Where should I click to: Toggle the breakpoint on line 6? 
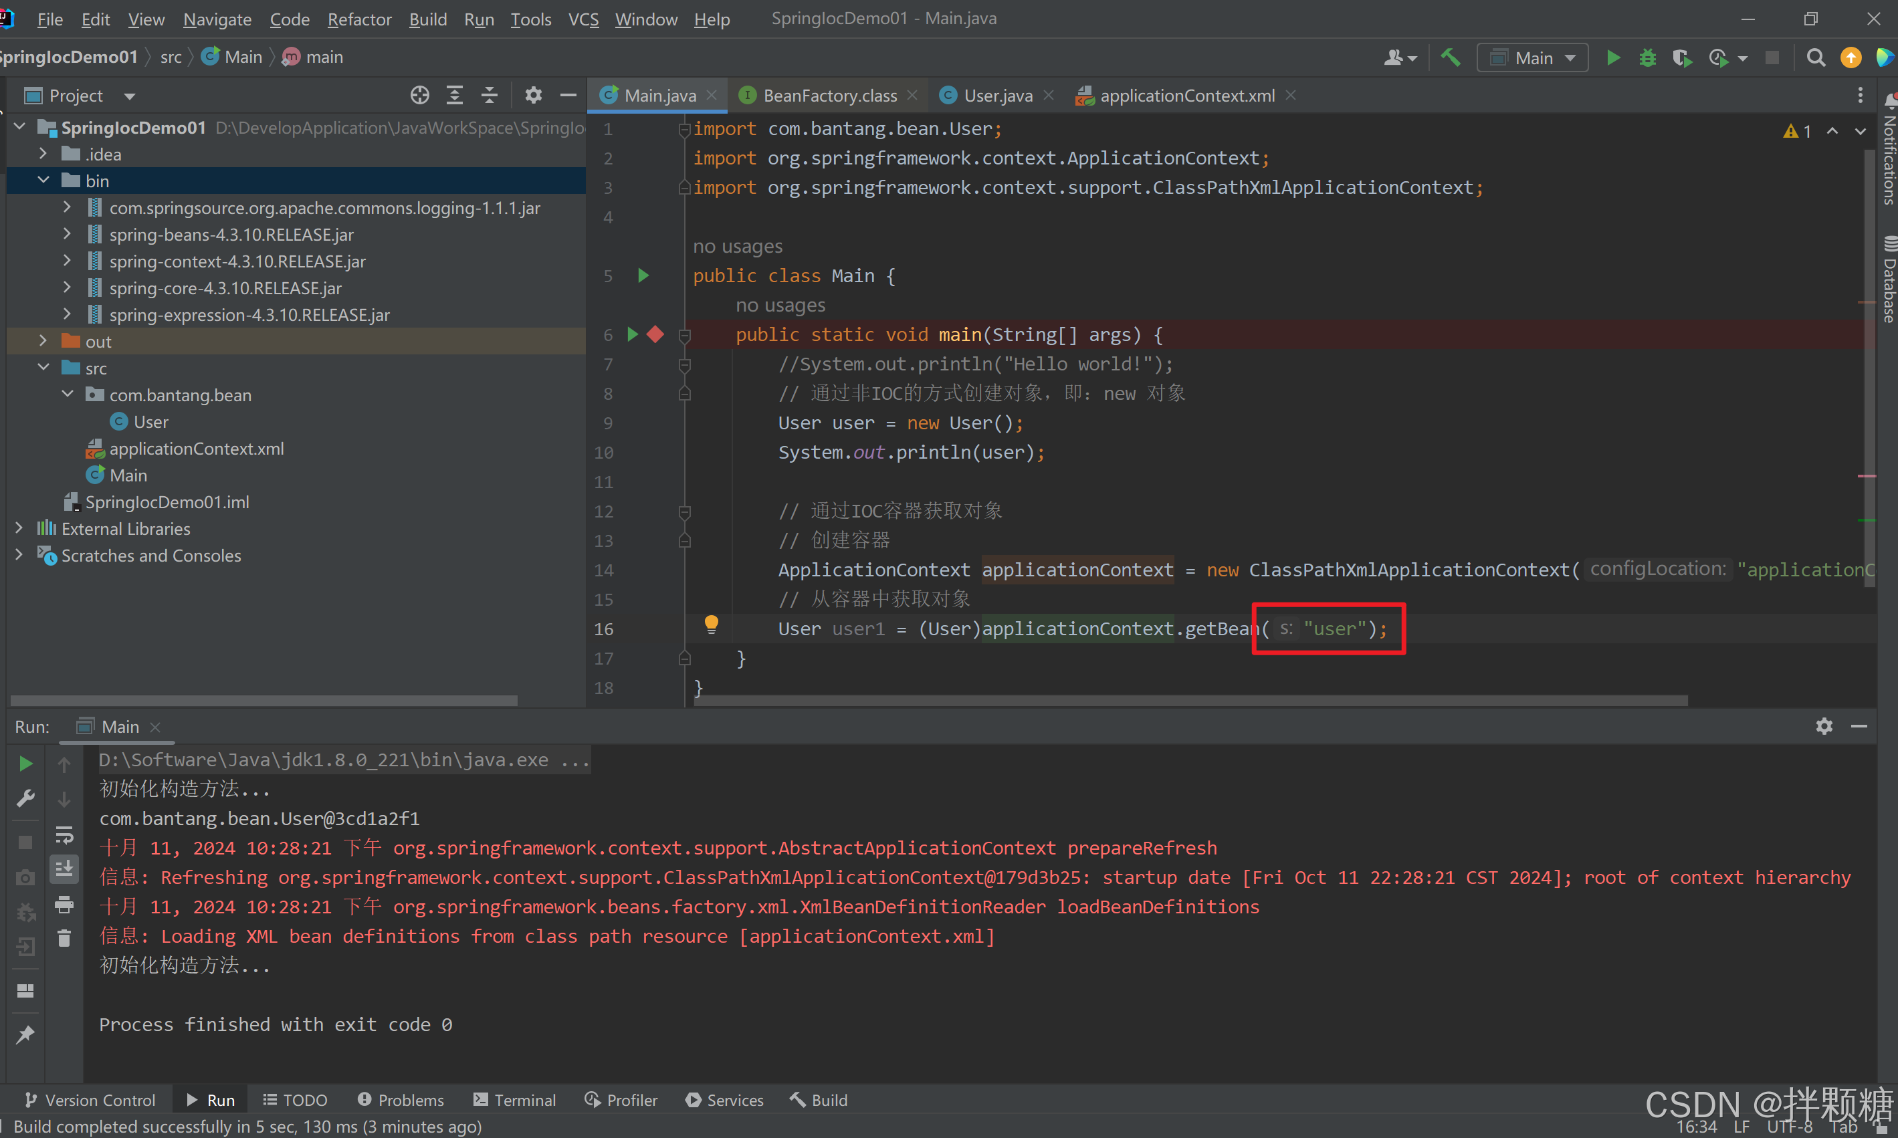[655, 334]
